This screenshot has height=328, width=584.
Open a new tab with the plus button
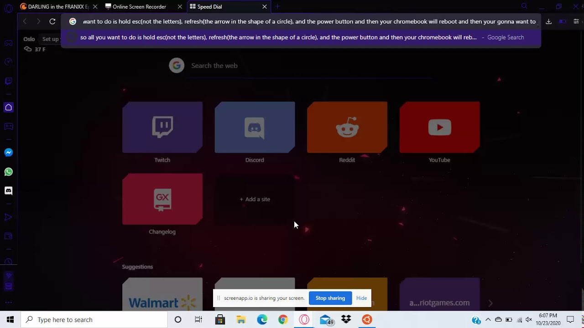click(277, 6)
